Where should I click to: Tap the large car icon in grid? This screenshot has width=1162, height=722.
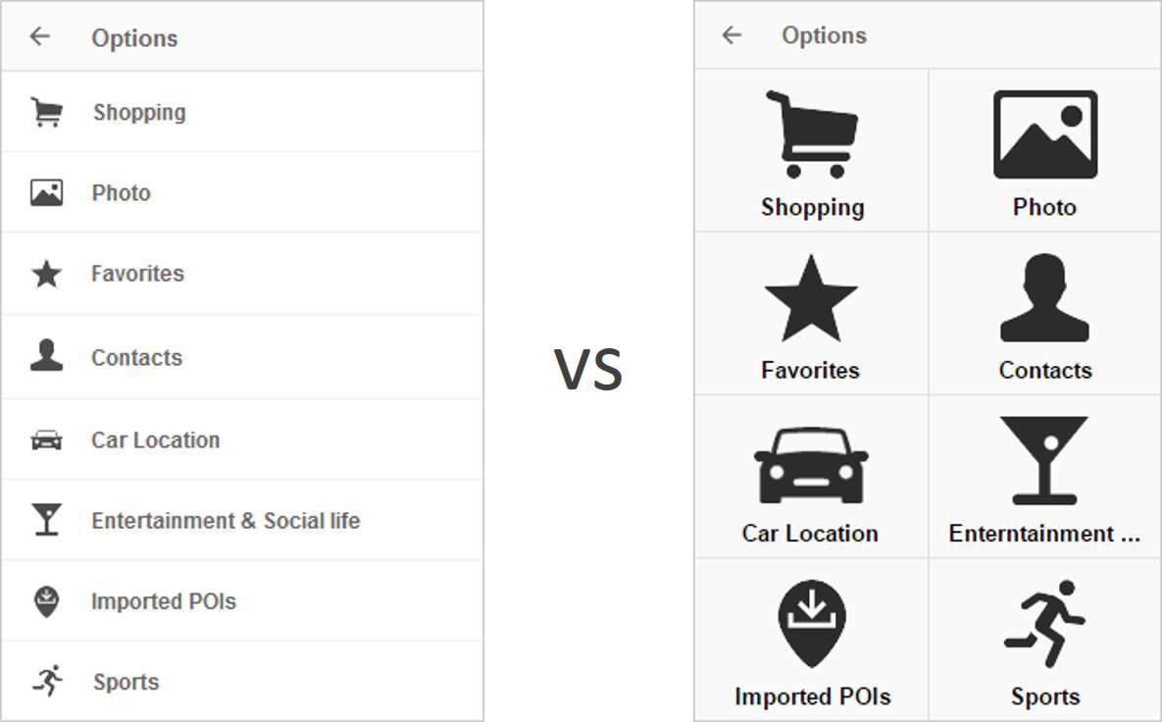811,465
